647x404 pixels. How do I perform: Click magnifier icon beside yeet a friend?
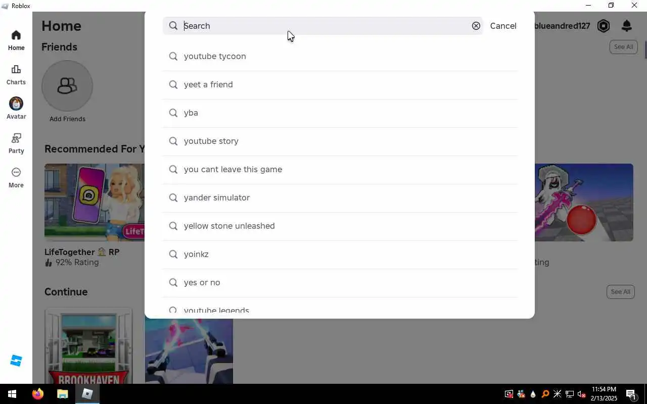point(173,84)
